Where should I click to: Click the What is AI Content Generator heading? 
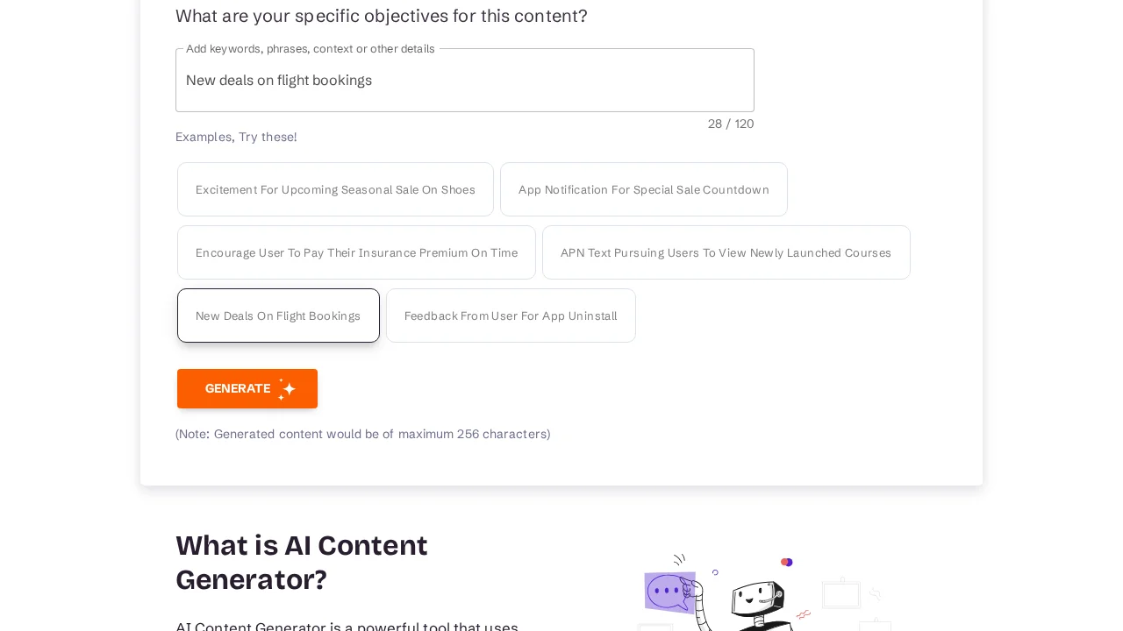[x=301, y=562]
